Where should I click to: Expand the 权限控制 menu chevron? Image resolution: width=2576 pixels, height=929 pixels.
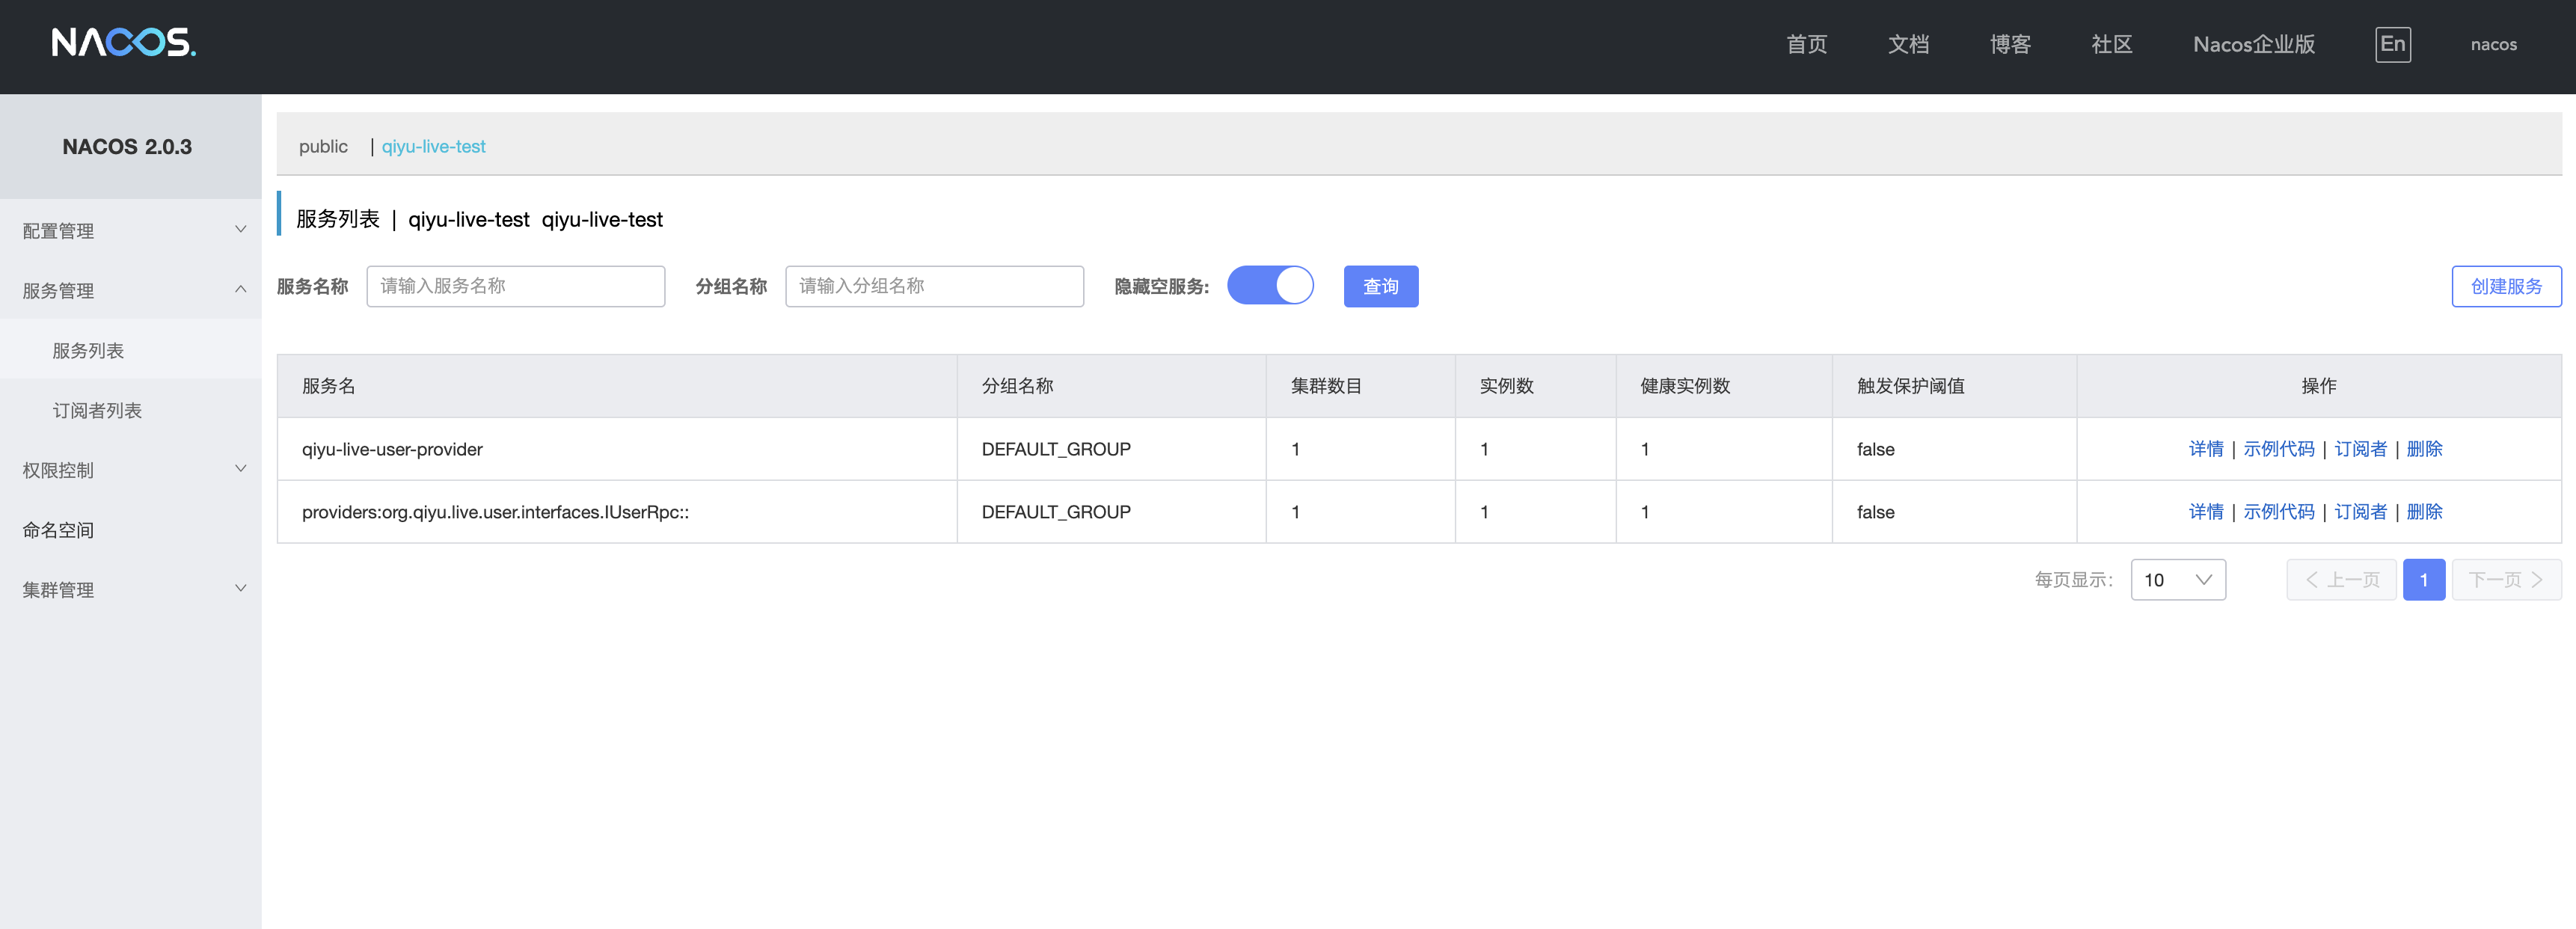click(240, 469)
